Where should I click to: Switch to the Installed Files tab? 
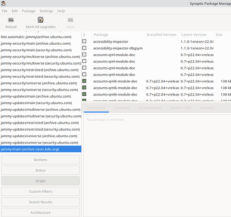click(x=181, y=108)
